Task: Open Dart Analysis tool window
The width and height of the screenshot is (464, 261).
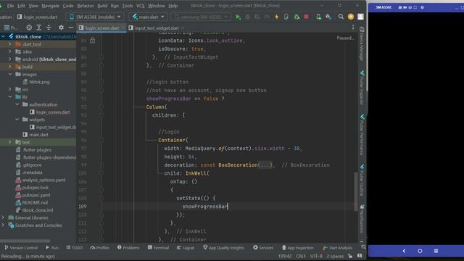Action: point(337,248)
